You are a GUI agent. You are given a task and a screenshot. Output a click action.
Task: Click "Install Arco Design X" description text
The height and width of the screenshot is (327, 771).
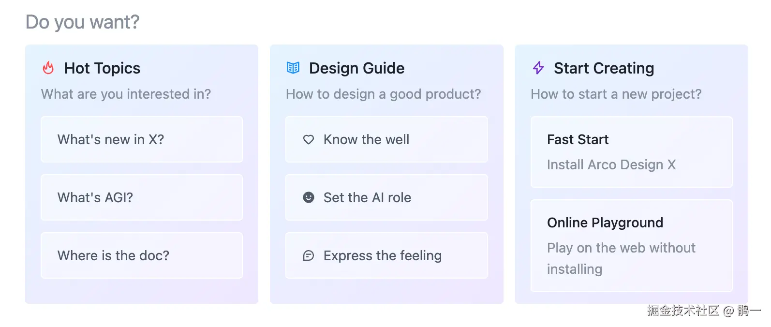611,165
